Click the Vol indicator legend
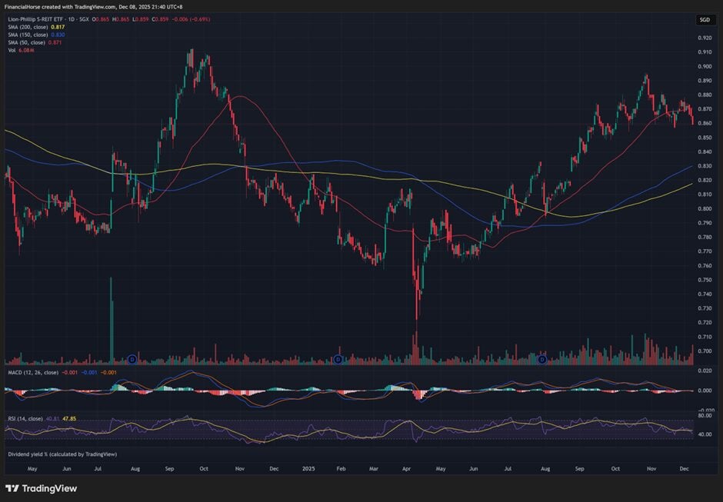The image size is (723, 502). point(12,50)
